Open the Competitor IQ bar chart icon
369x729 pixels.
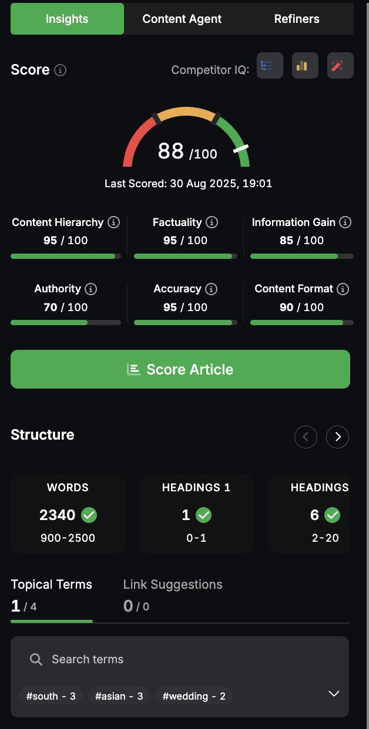point(305,66)
